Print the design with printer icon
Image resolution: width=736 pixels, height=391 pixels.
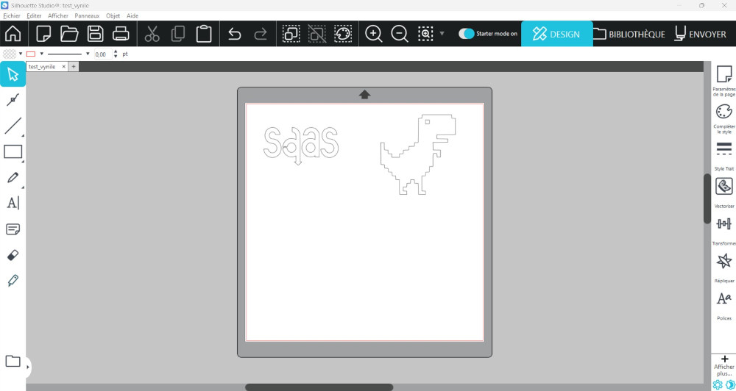(x=121, y=34)
